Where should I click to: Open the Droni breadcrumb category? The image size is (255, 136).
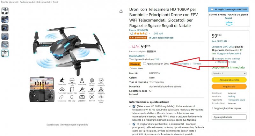pyautogui.click(x=55, y=2)
